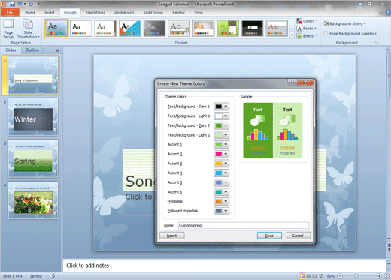The height and width of the screenshot is (280, 391).
Task: Close the slides pane with X
Action: (x=58, y=50)
